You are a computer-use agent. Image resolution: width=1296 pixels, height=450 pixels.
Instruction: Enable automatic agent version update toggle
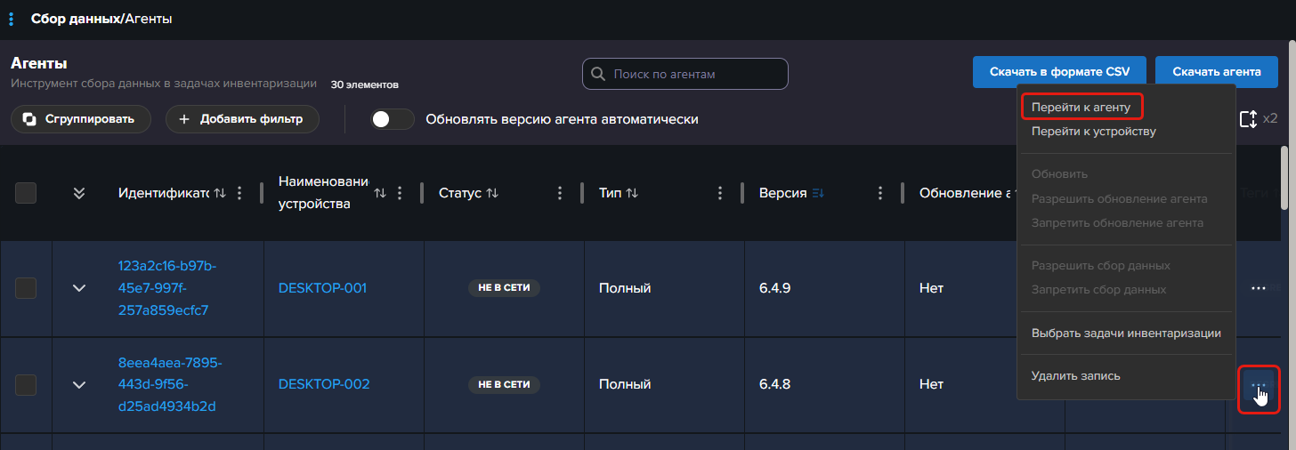click(393, 119)
